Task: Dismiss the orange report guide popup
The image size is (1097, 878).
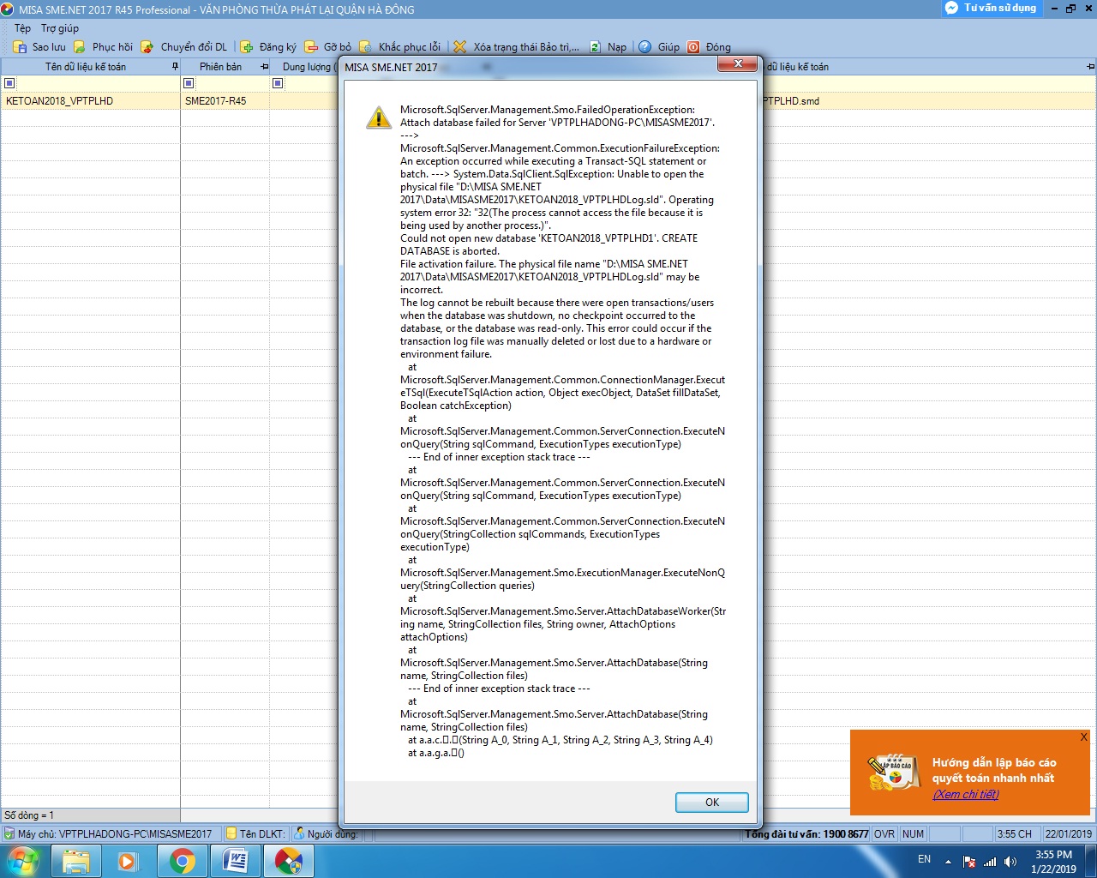Action: click(1083, 737)
